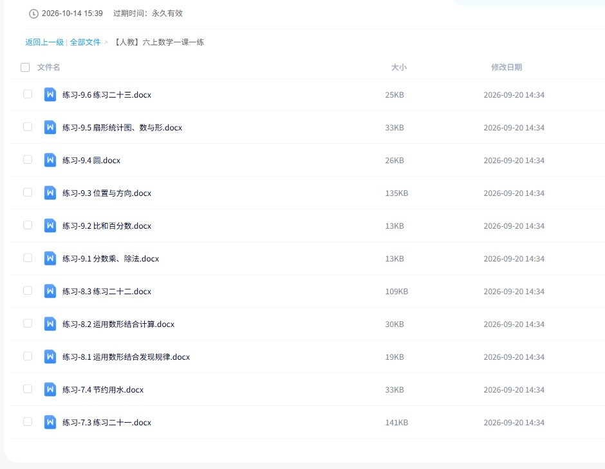Click the 修改日期 column header
The height and width of the screenshot is (469, 605).
tap(507, 67)
